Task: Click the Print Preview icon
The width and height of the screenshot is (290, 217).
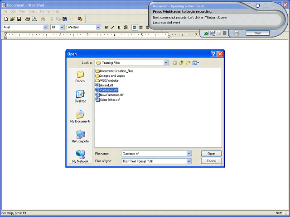Action: 34,19
